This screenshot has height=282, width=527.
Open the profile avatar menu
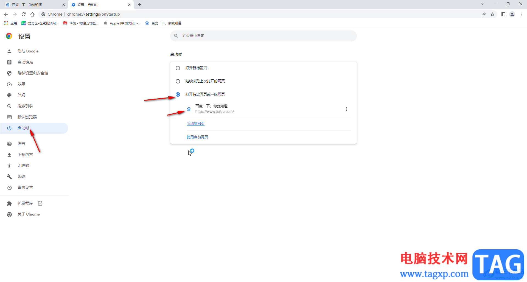click(512, 14)
